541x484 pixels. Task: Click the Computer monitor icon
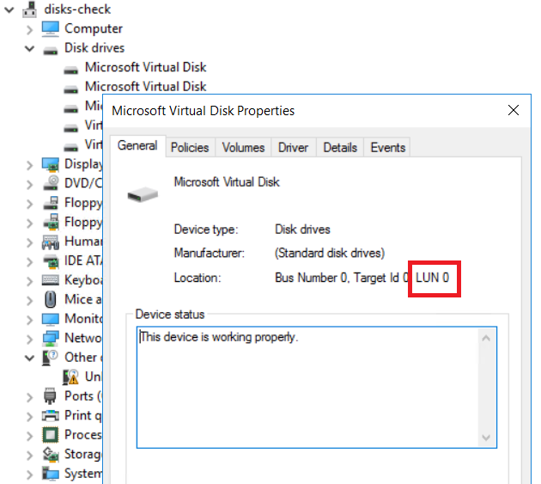[51, 28]
